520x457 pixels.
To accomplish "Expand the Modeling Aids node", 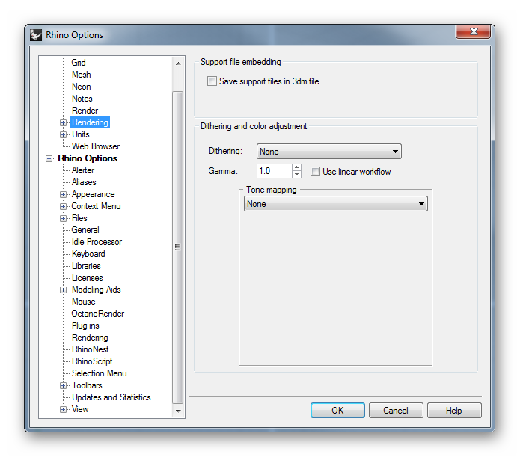I will click(63, 290).
